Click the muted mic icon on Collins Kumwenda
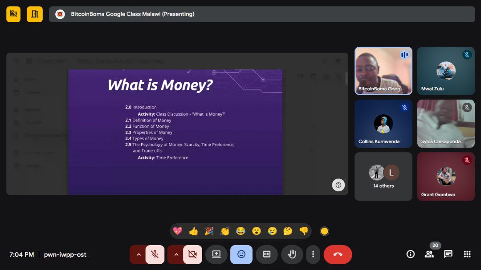Screen dimensions: 481x270 tap(404, 108)
